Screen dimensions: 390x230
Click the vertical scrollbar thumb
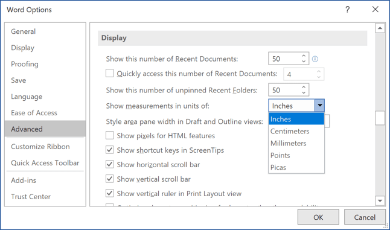(x=380, y=118)
